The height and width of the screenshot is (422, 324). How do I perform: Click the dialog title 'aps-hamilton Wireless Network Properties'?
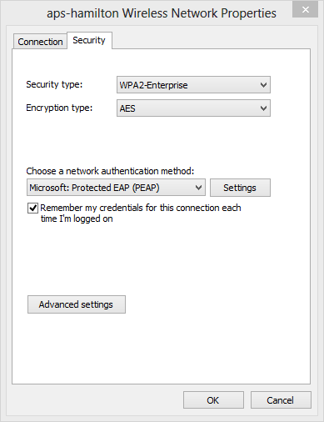(x=162, y=13)
